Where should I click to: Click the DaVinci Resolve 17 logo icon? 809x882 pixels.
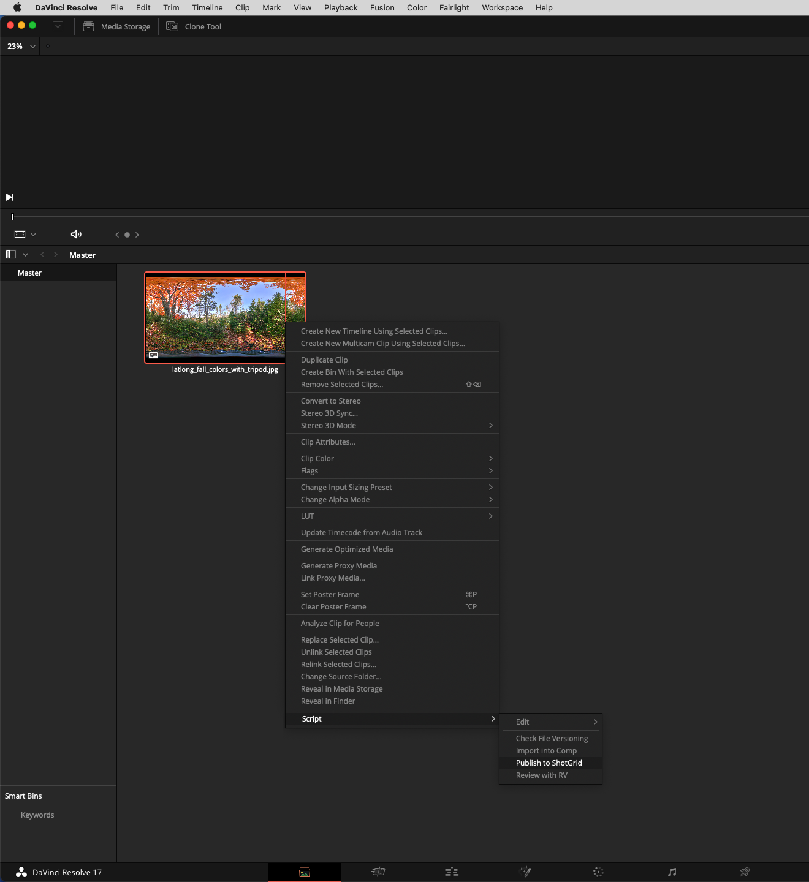pyautogui.click(x=21, y=872)
